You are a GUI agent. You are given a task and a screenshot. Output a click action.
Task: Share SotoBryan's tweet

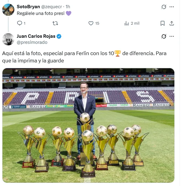click(x=172, y=23)
